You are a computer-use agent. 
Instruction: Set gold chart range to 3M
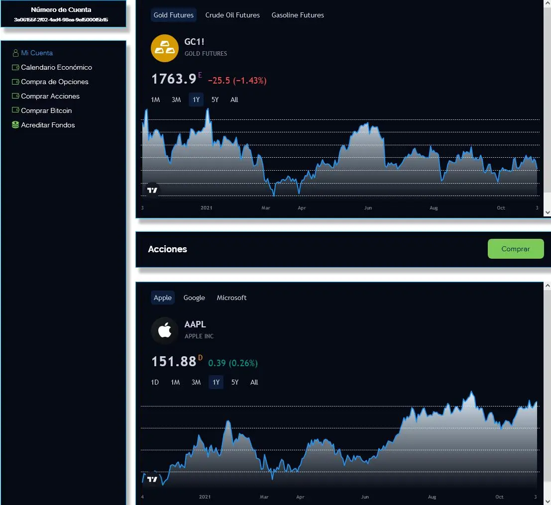pyautogui.click(x=176, y=100)
